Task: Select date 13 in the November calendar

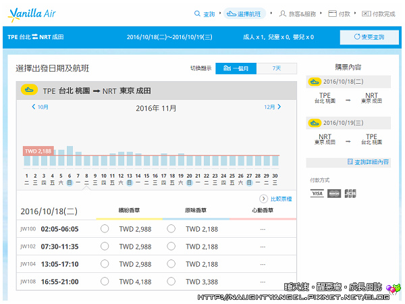Action: [x=130, y=179]
